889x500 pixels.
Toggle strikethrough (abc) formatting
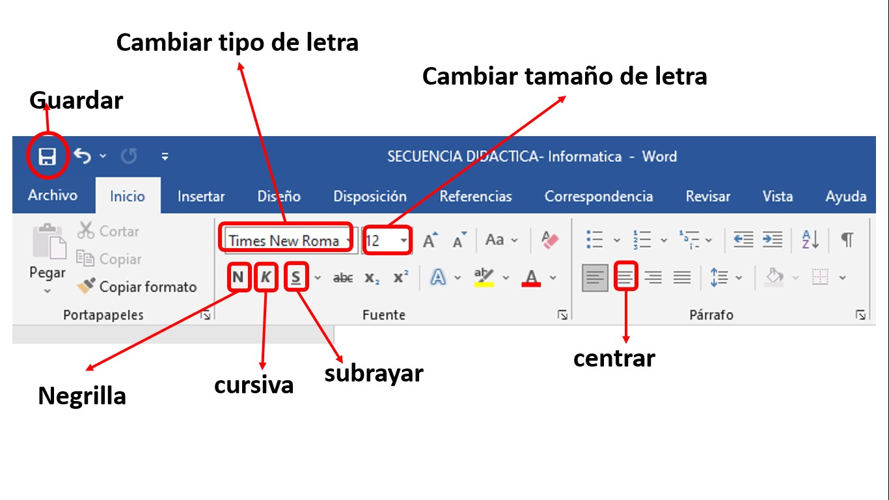[343, 278]
